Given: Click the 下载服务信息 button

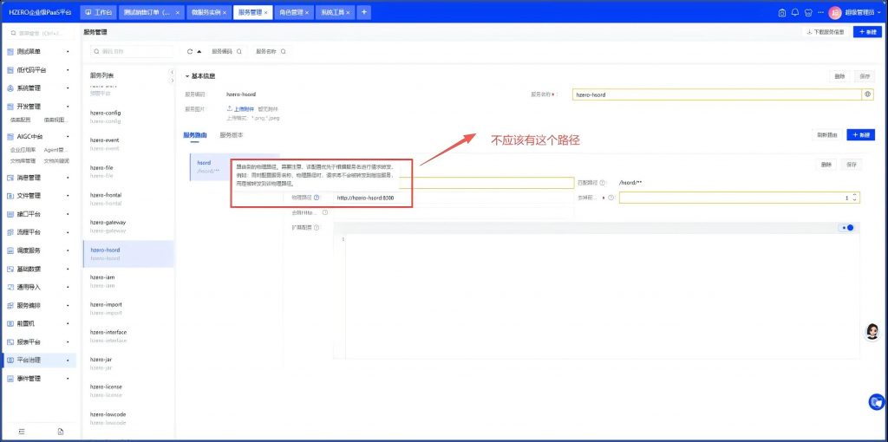Looking at the screenshot, I should click(825, 32).
